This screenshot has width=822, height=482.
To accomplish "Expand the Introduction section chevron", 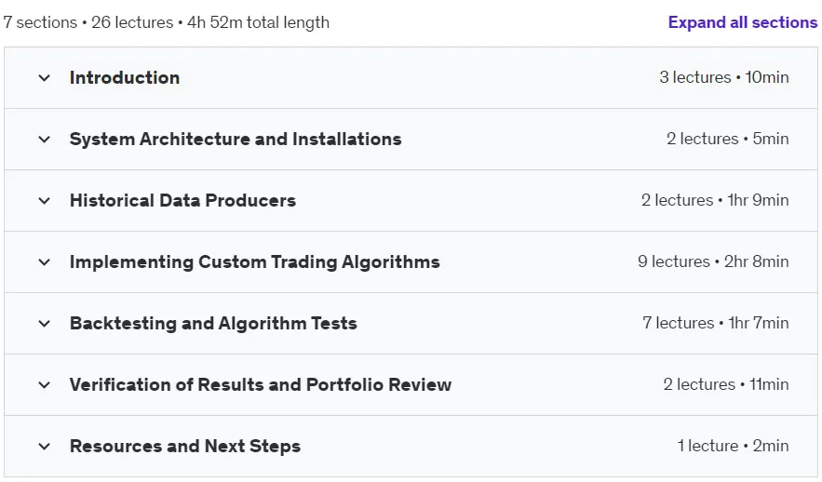I will 45,78.
